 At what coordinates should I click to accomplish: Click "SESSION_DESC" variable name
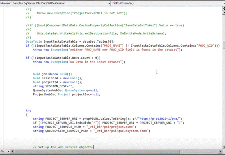tap(56, 86)
